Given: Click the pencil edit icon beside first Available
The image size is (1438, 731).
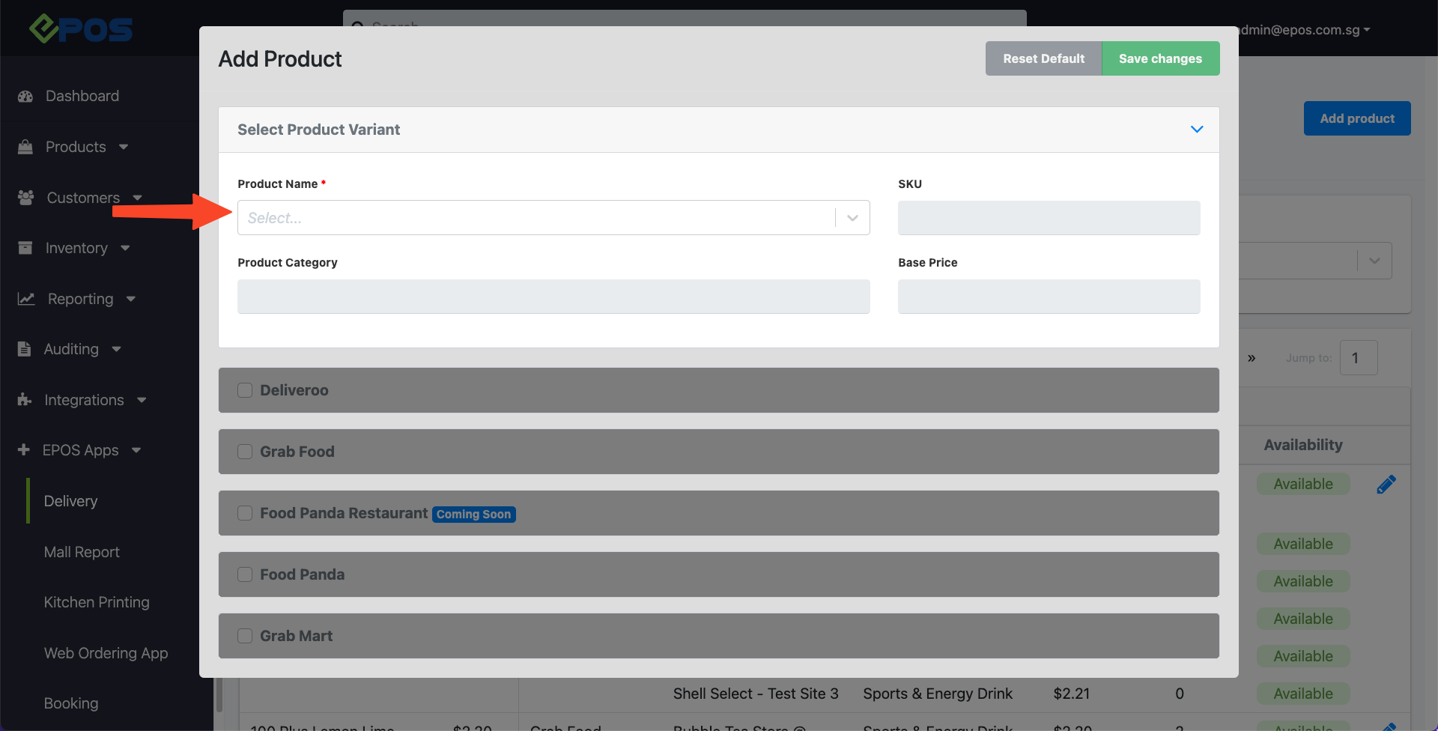Looking at the screenshot, I should (x=1386, y=485).
